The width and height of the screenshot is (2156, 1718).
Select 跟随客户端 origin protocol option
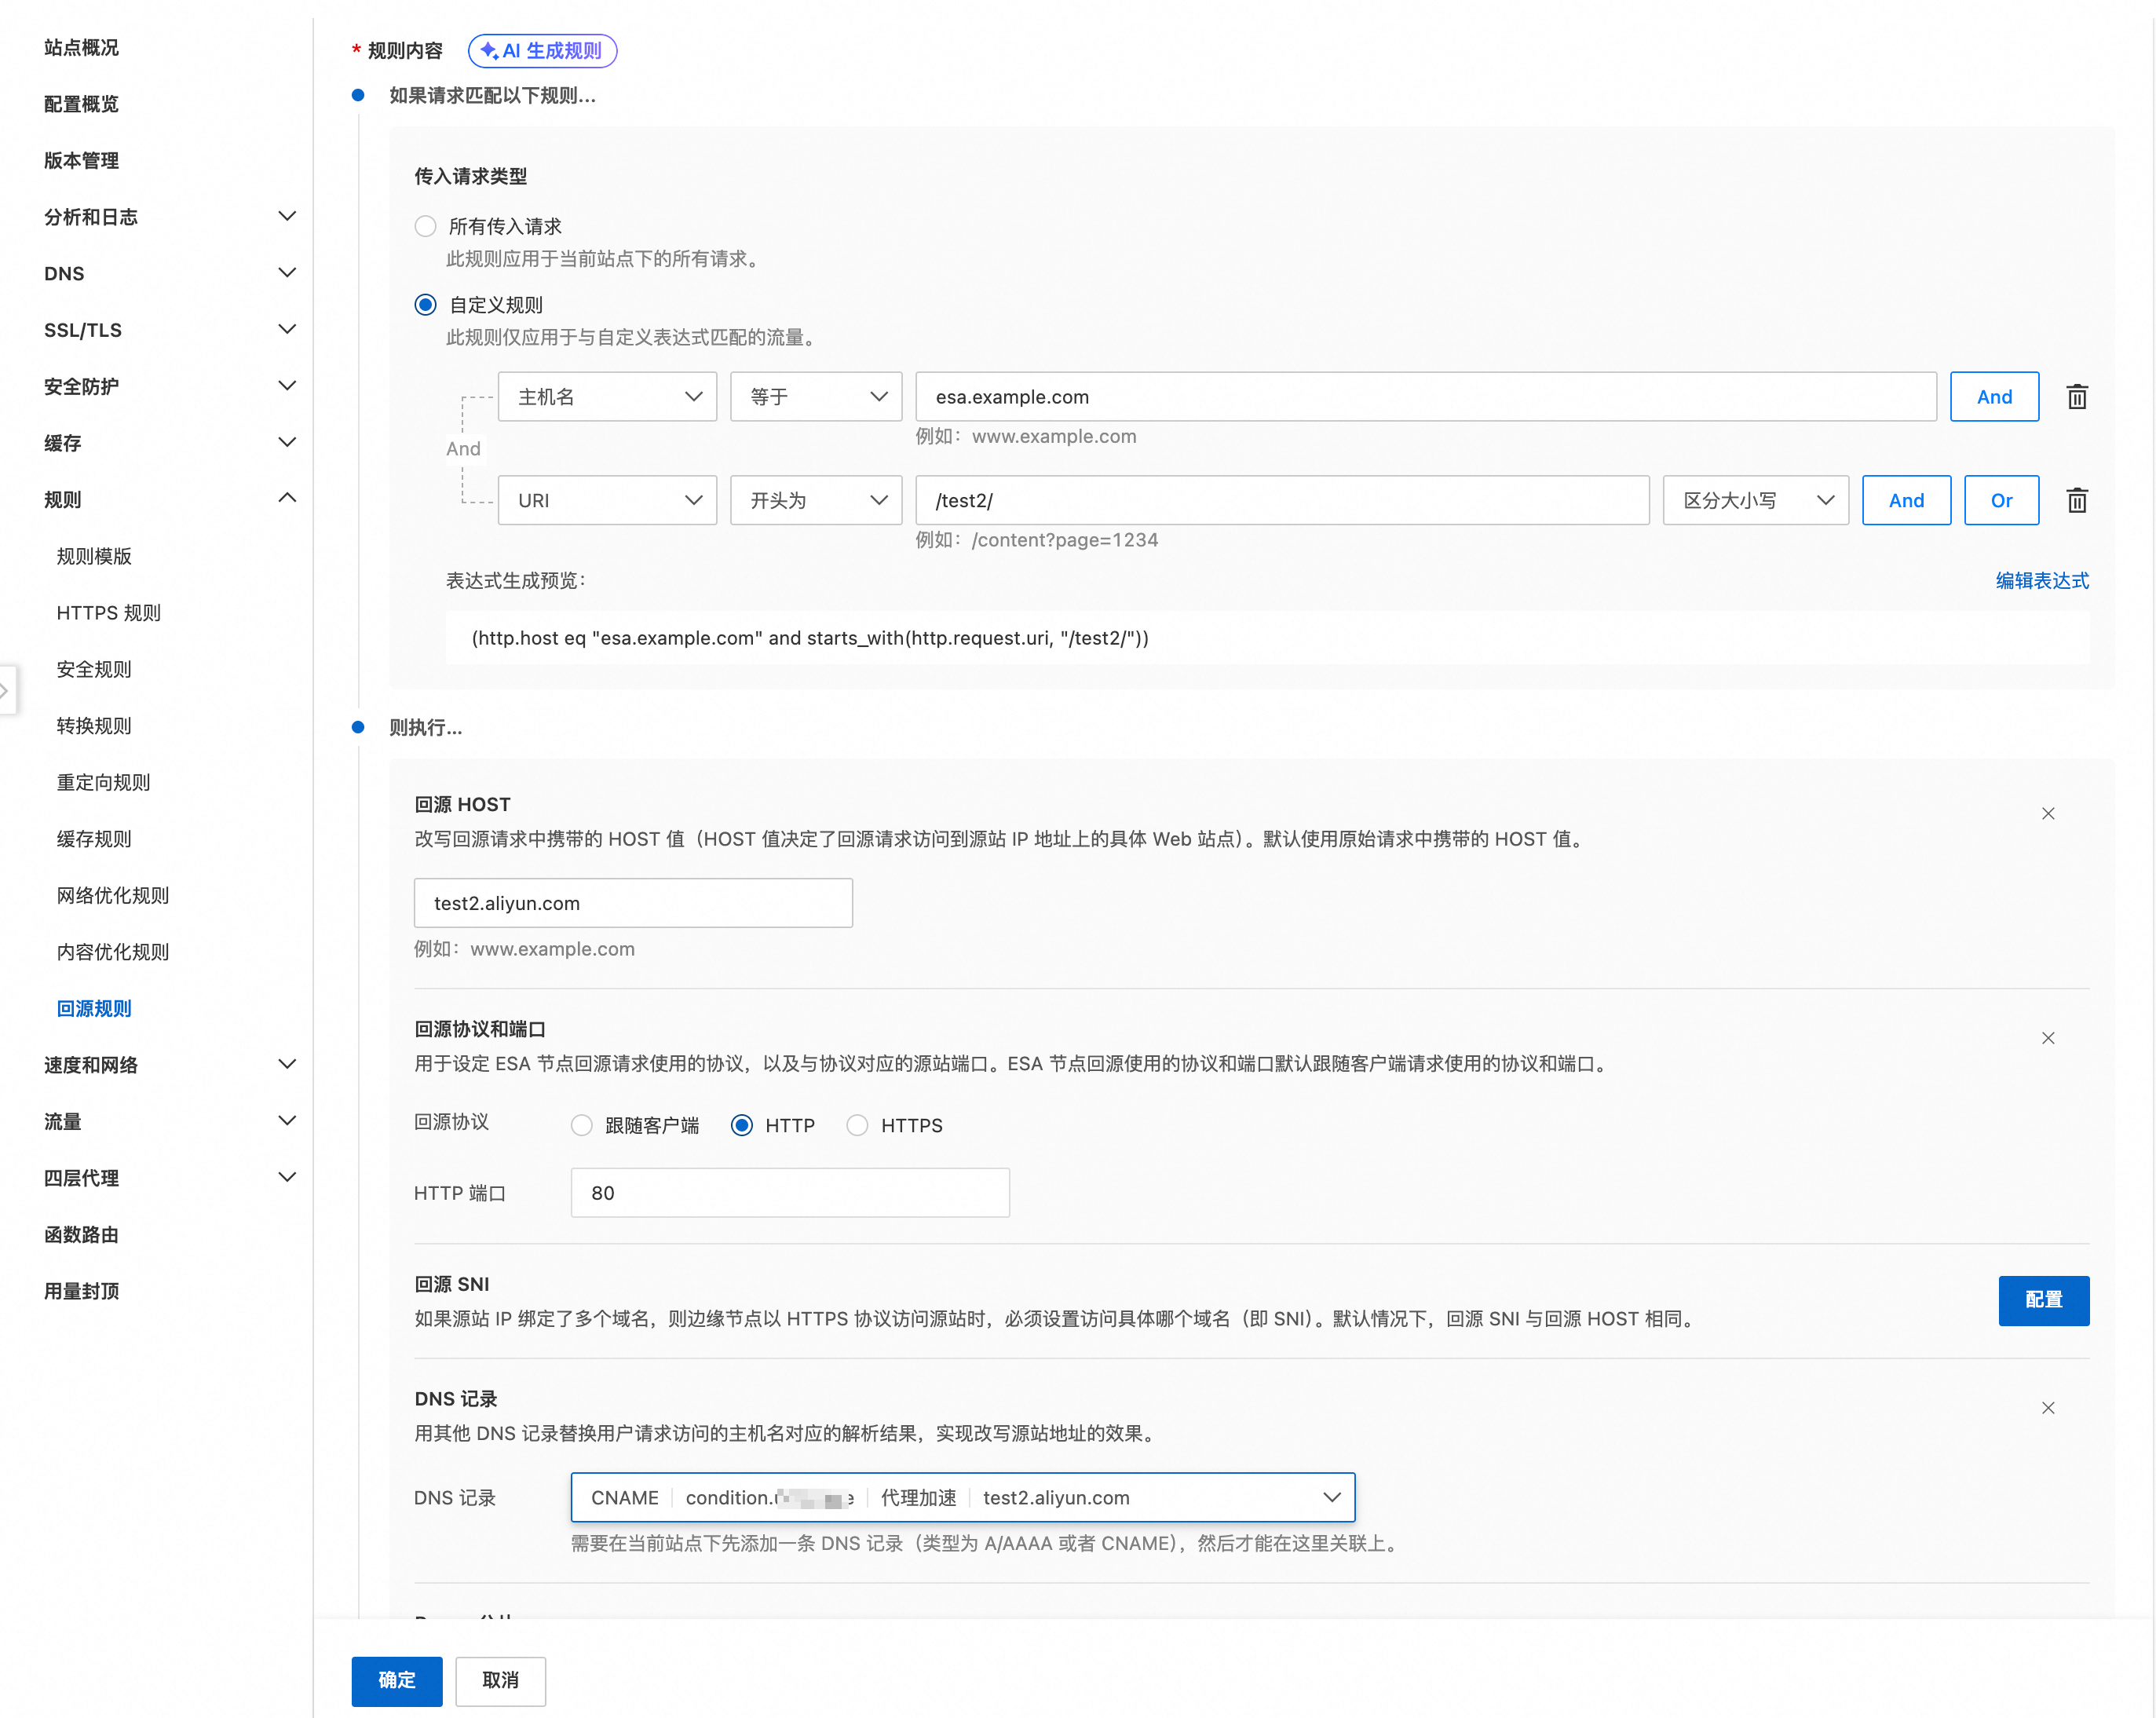click(x=581, y=1125)
